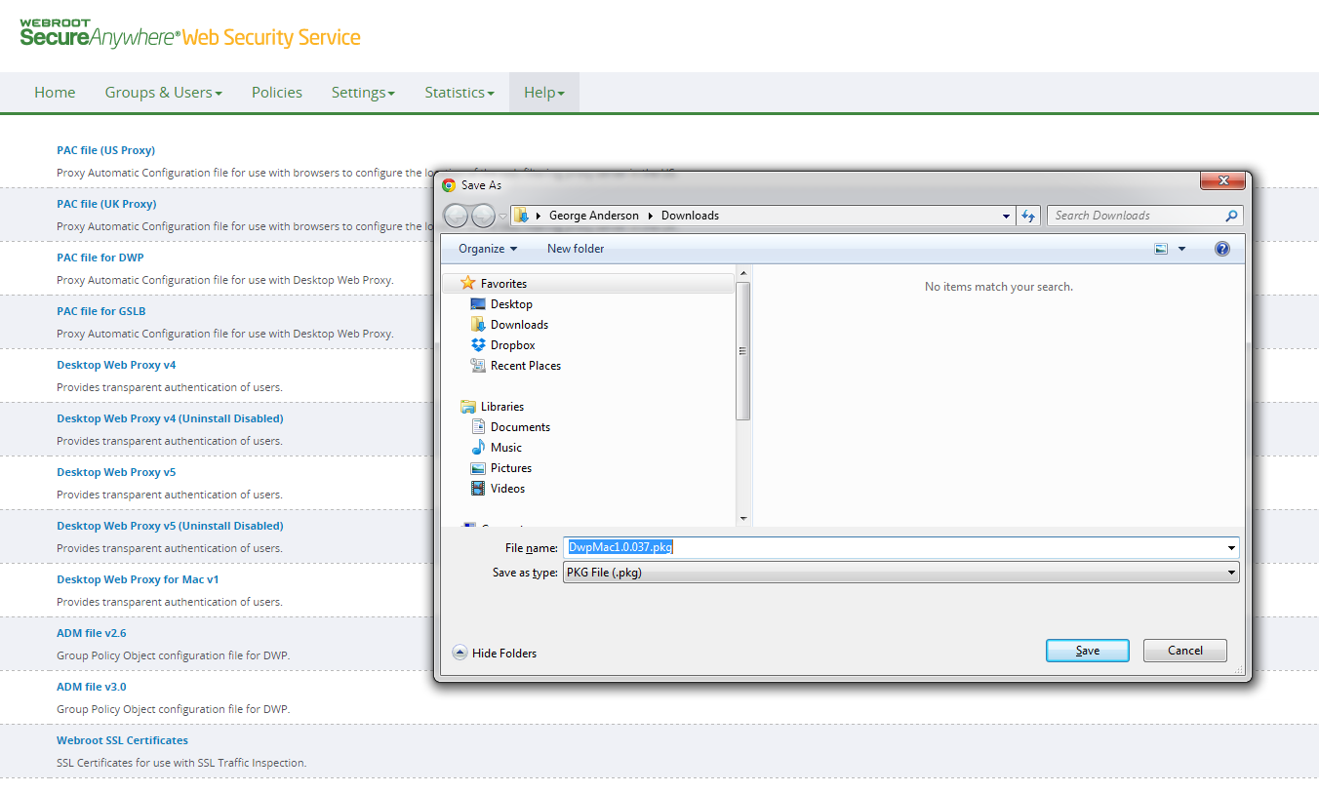
Task: Click the Documents library icon
Action: point(478,427)
